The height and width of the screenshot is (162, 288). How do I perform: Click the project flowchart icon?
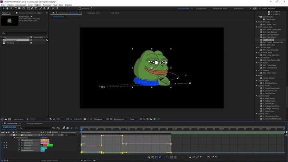click(x=47, y=40)
